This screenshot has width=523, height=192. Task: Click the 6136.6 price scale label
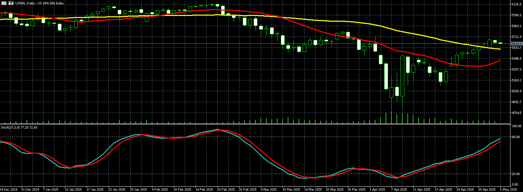(517, 4)
